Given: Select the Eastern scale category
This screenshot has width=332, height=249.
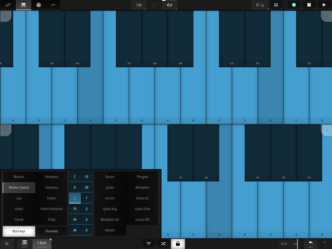Looking at the screenshot, I should pyautogui.click(x=52, y=198).
